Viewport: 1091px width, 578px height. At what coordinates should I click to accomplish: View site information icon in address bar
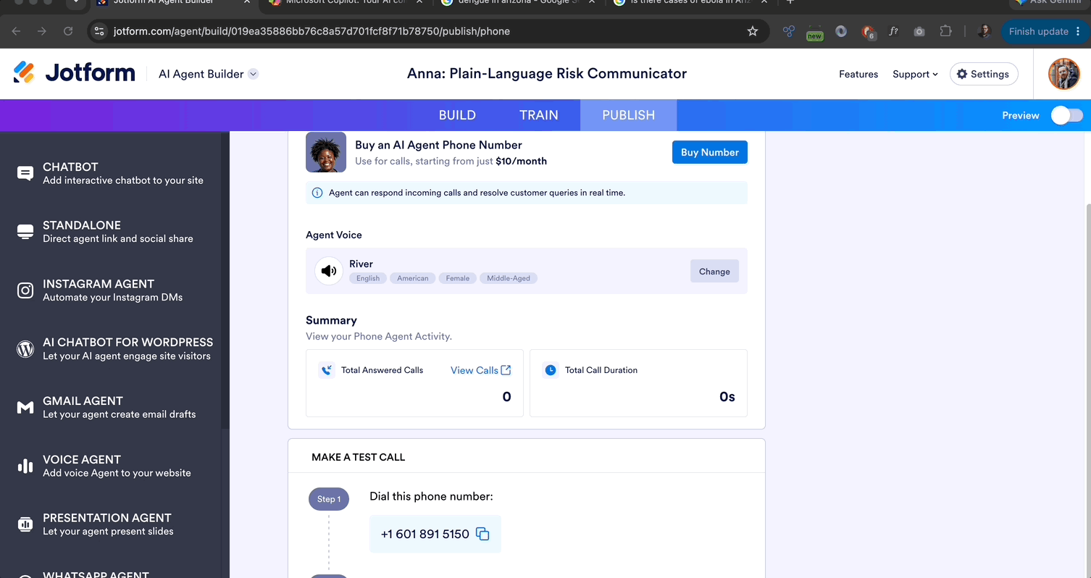100,31
